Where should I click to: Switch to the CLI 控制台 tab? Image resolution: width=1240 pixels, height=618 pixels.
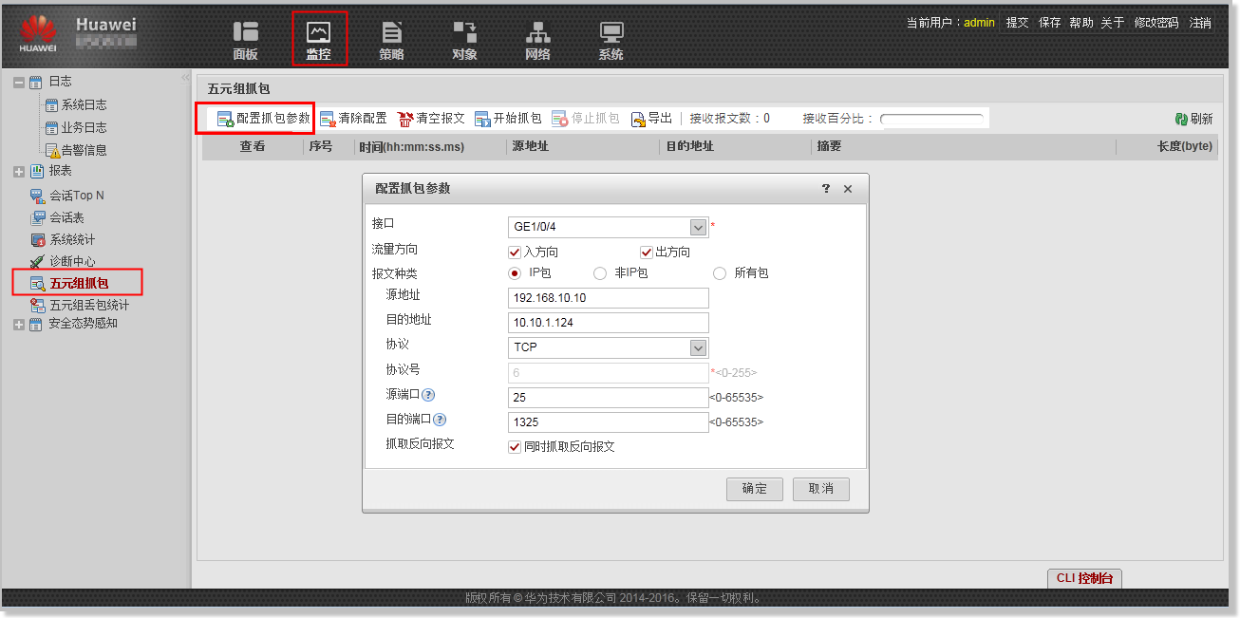pos(1084,578)
